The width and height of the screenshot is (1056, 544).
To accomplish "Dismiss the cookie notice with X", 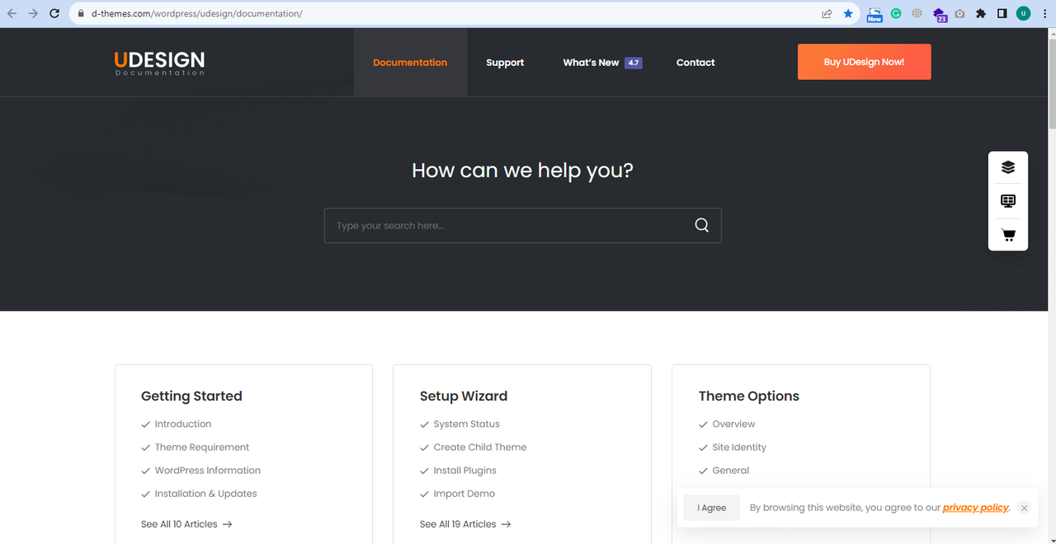I will tap(1024, 508).
